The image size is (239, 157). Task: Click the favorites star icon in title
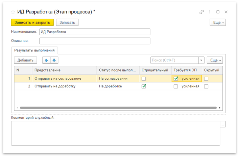(13, 12)
